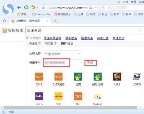The width and height of the screenshot is (144, 114).
Task: Switch to the 物流查询 tab
Action: click(51, 43)
